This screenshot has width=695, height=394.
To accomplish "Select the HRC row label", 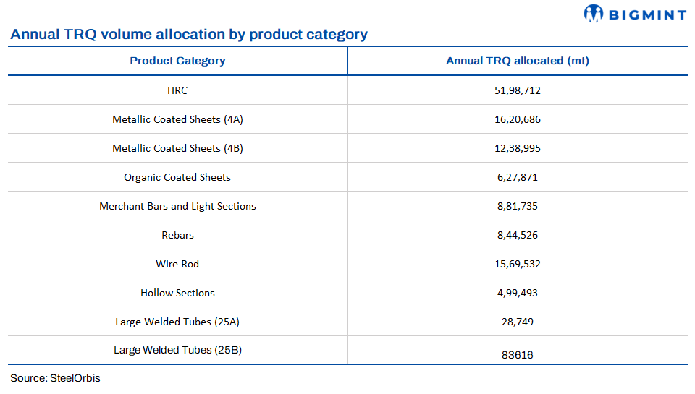I will (177, 90).
